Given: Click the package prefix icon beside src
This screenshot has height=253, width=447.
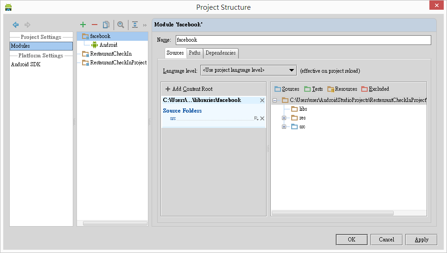Looking at the screenshot, I should coord(256,119).
